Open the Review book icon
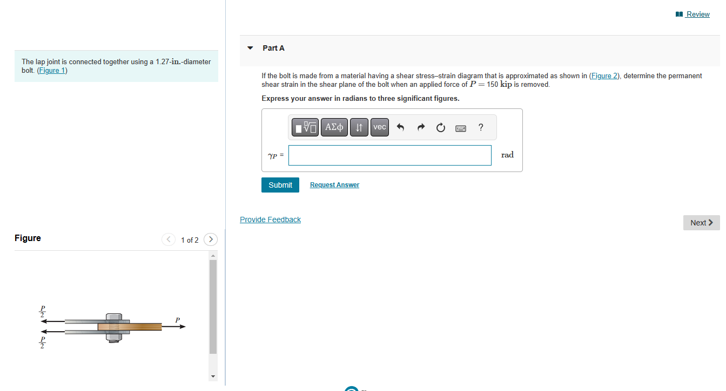Viewport: 726px width, 391px height. pyautogui.click(x=679, y=14)
